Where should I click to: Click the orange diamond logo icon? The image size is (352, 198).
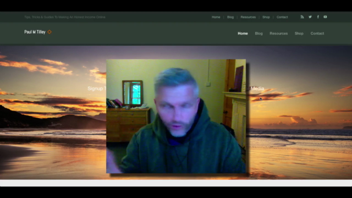pos(50,32)
